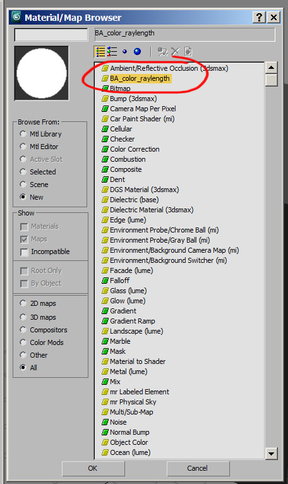Select Landscape (lume) entry
The image size is (288, 484).
click(x=137, y=331)
